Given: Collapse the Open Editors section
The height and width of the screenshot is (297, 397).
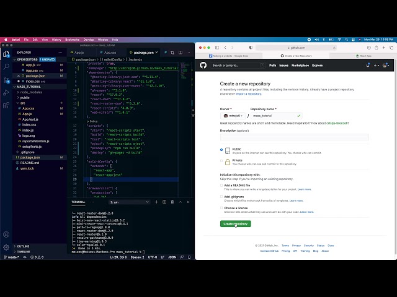Looking at the screenshot, I should 27,59.
